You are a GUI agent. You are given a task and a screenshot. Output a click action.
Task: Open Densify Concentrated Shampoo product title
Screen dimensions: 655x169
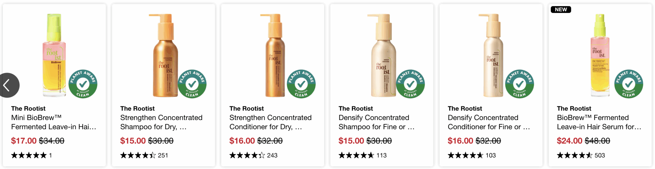377,122
